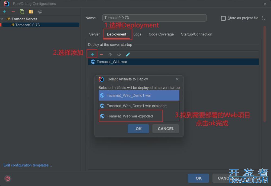Select Tocamat_Web_Demo1:war artifact
The height and width of the screenshot is (186, 271).
click(139, 95)
